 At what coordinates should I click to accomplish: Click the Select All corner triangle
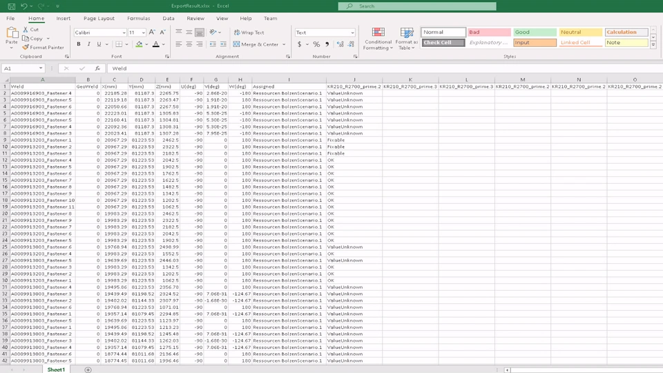(x=5, y=79)
